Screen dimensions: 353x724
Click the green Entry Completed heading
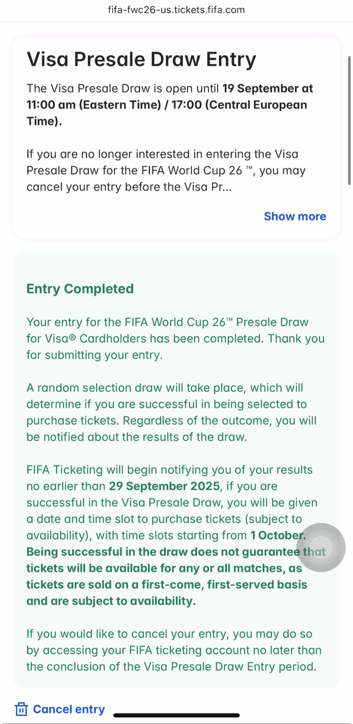coord(80,289)
